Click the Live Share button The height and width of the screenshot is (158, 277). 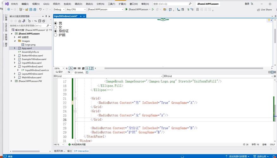(x=264, y=9)
